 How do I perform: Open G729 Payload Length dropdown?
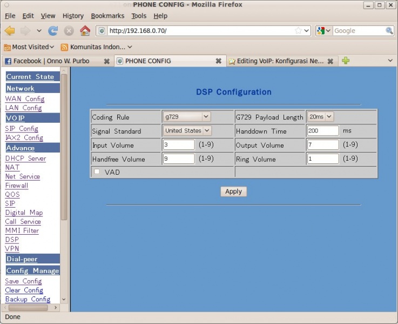tap(321, 116)
